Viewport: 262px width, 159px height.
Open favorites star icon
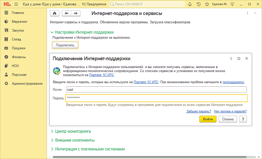tap(207, 4)
